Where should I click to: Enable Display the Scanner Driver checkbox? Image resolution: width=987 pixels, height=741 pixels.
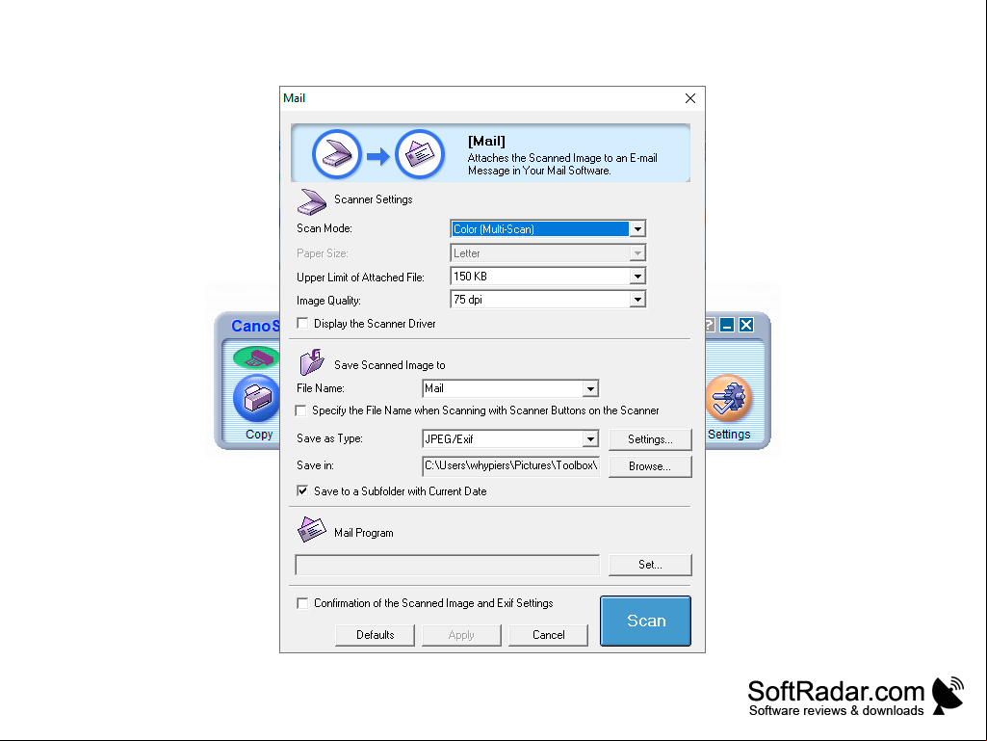coord(302,323)
